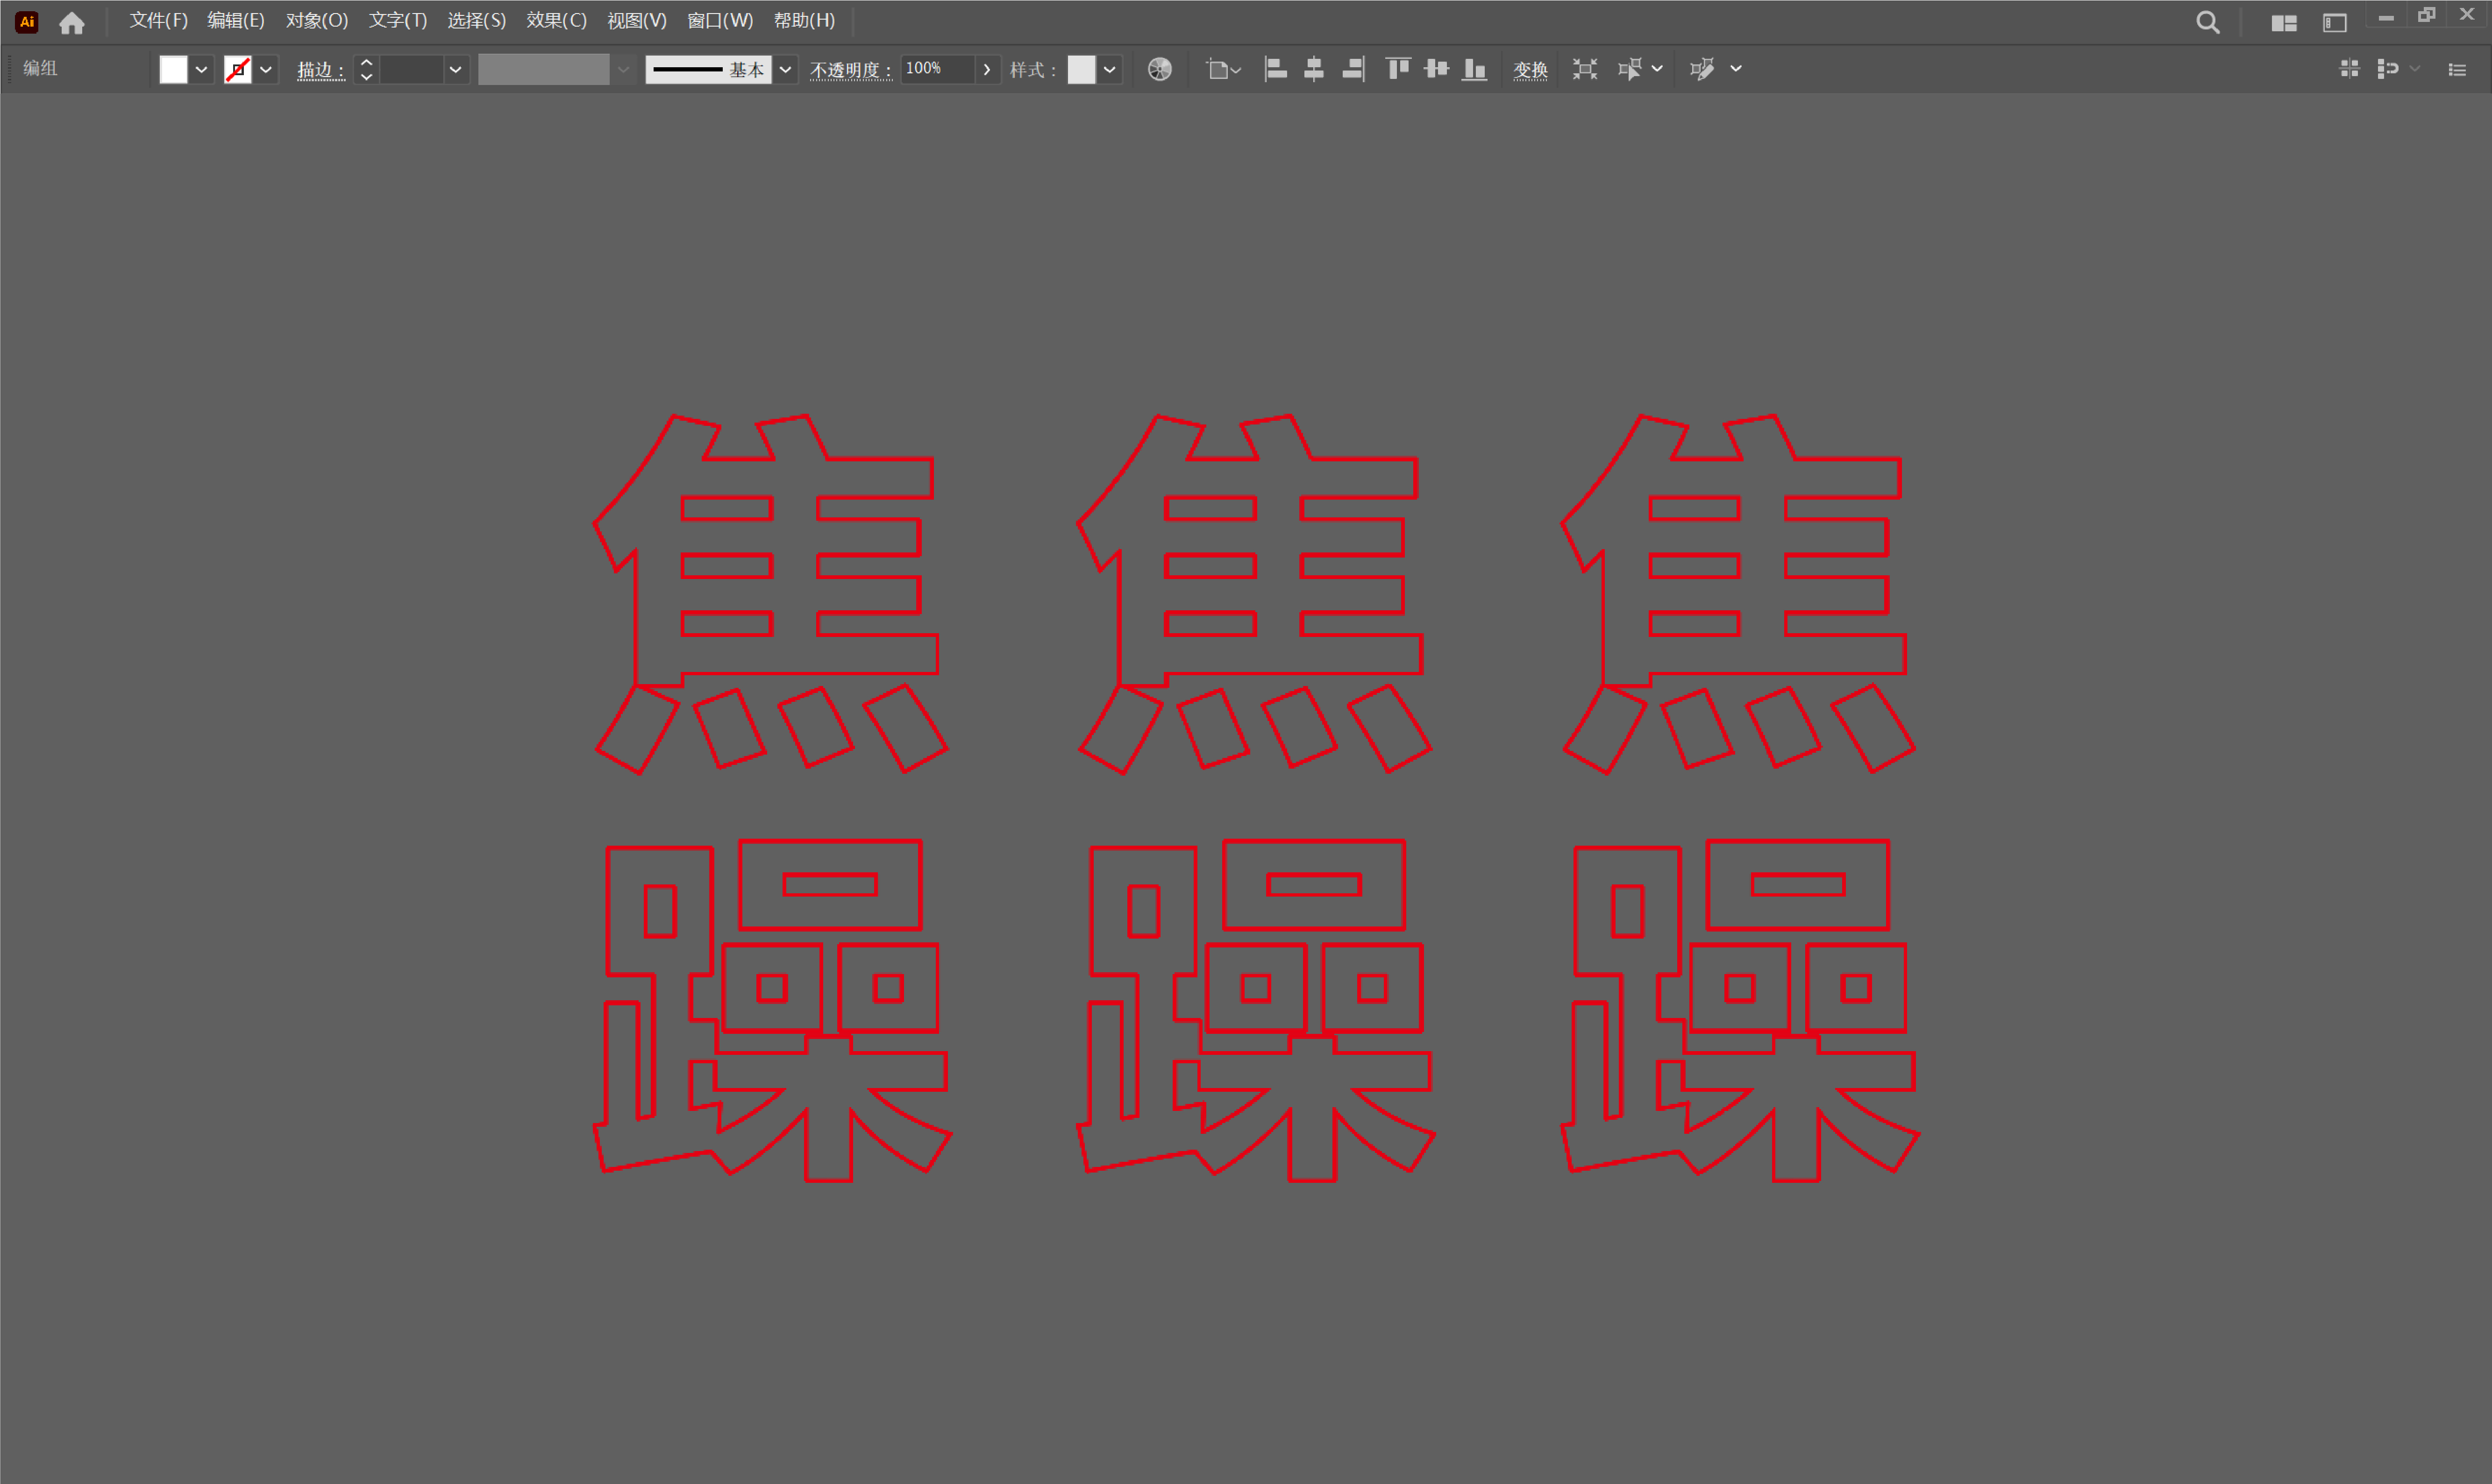
Task: Toggle the align art to pixel grid icon
Action: (x=2349, y=68)
